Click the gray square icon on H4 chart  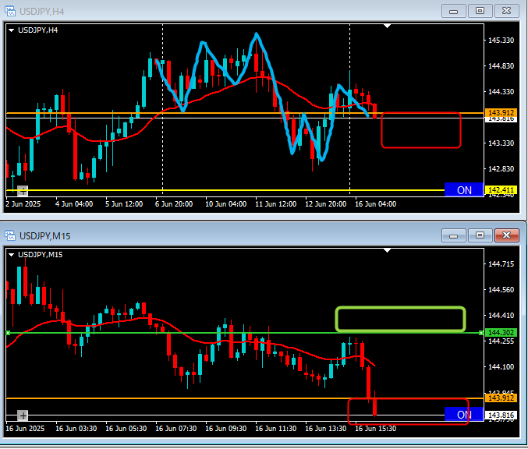pos(22,190)
